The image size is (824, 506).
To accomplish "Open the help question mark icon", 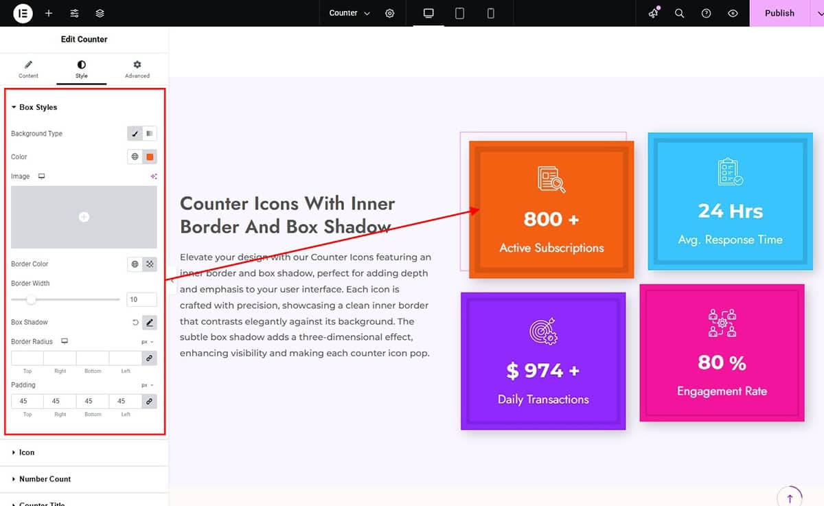I will click(x=706, y=13).
